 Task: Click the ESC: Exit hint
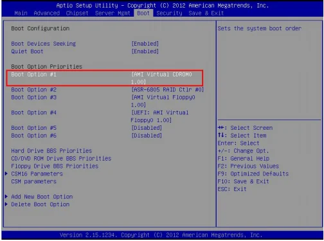click(232, 189)
